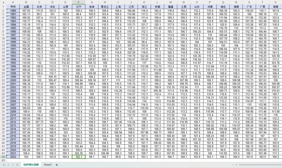The image size is (282, 168).
Task: Add a new sheet with plus button
Action: [x=57, y=165]
